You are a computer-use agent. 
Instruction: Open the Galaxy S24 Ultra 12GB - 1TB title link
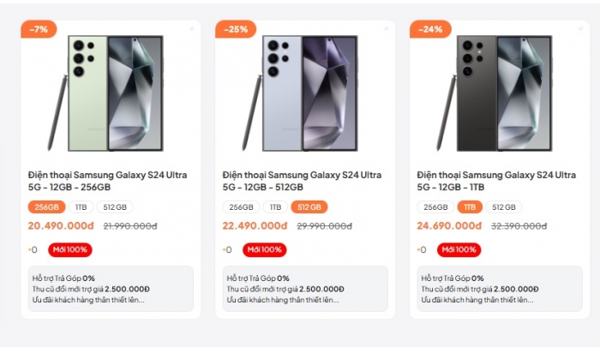[496, 181]
